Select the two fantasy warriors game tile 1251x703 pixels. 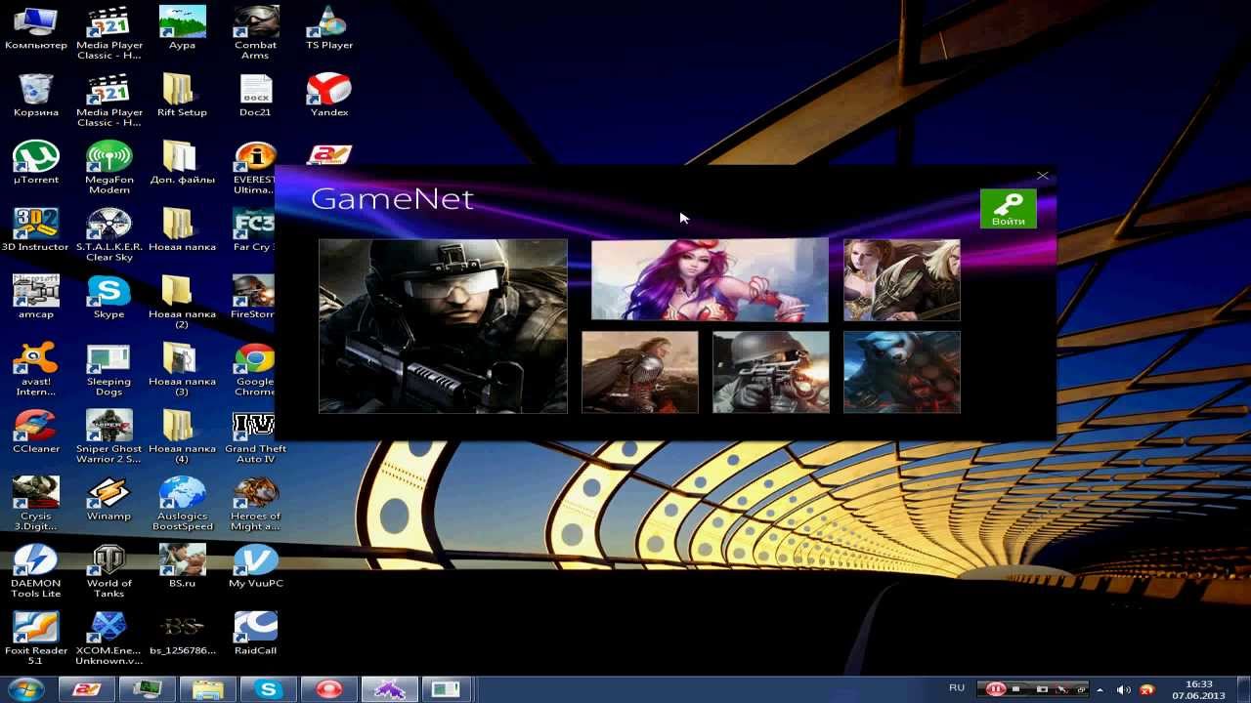901,280
